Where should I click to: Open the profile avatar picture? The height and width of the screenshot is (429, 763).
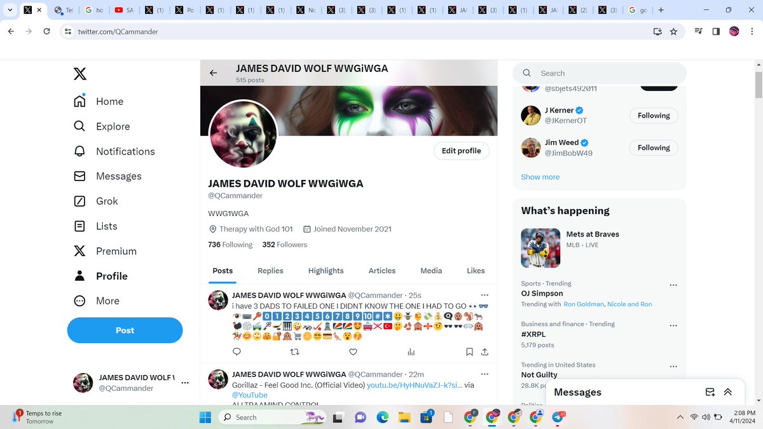coord(243,135)
